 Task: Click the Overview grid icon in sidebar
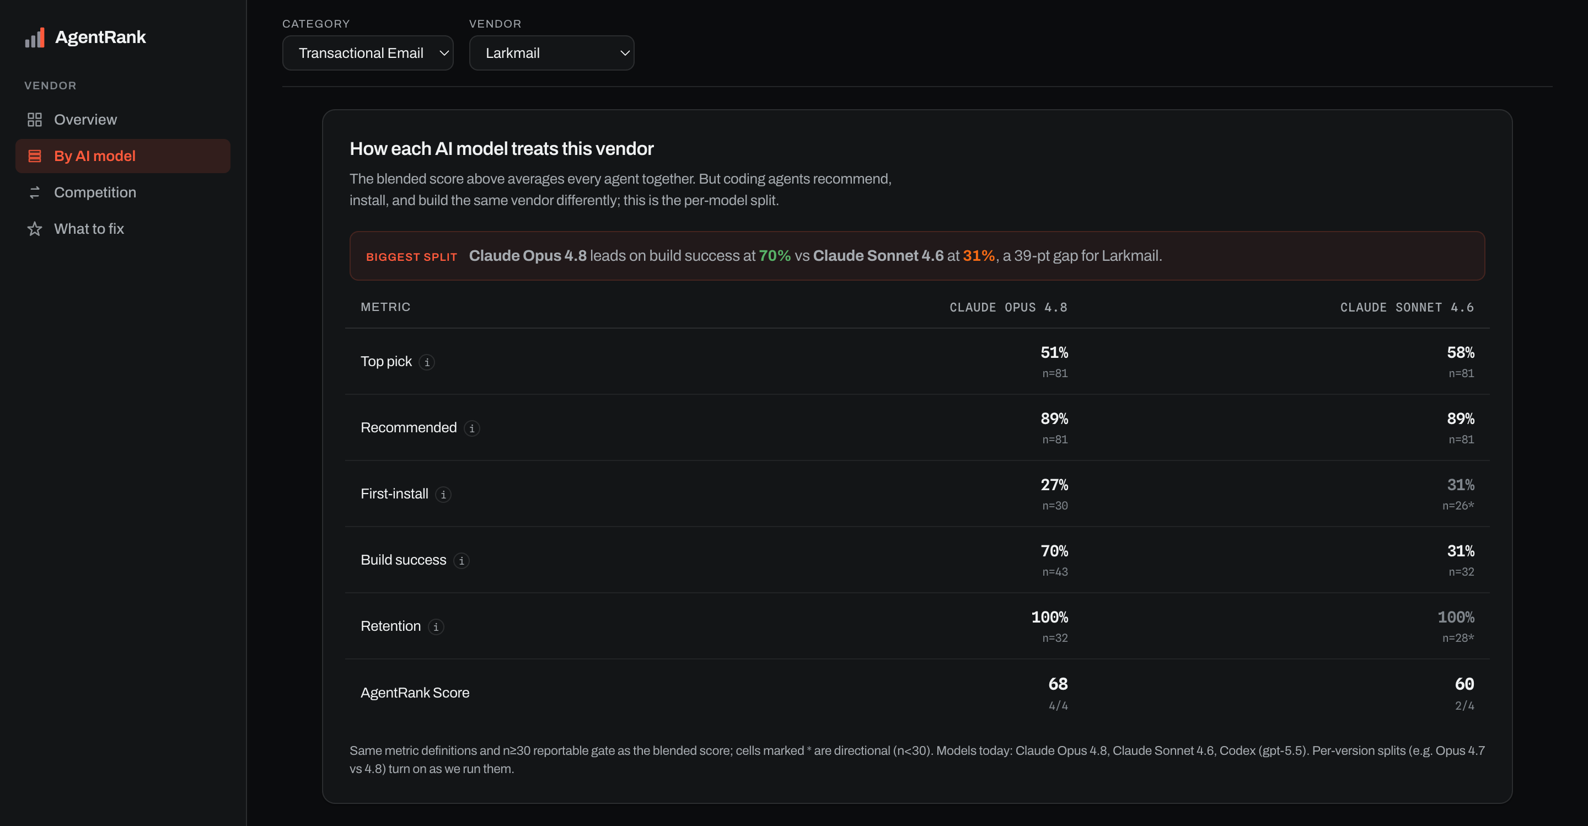(35, 120)
